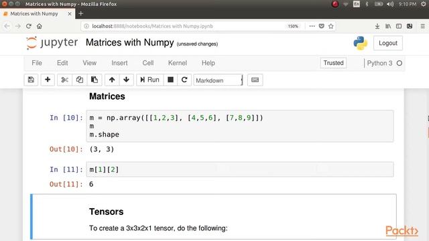Open the Edit menu
The image size is (429, 241).
coord(62,63)
